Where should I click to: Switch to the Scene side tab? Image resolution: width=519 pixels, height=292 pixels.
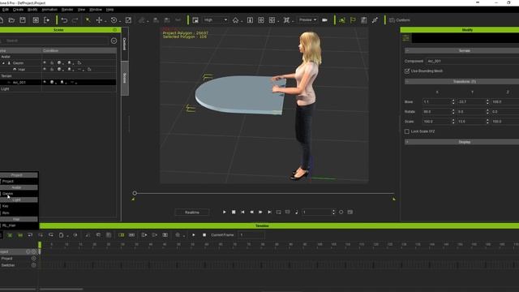125,78
